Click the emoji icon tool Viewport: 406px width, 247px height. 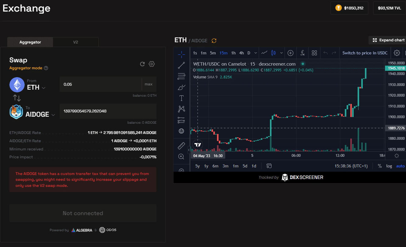[181, 131]
